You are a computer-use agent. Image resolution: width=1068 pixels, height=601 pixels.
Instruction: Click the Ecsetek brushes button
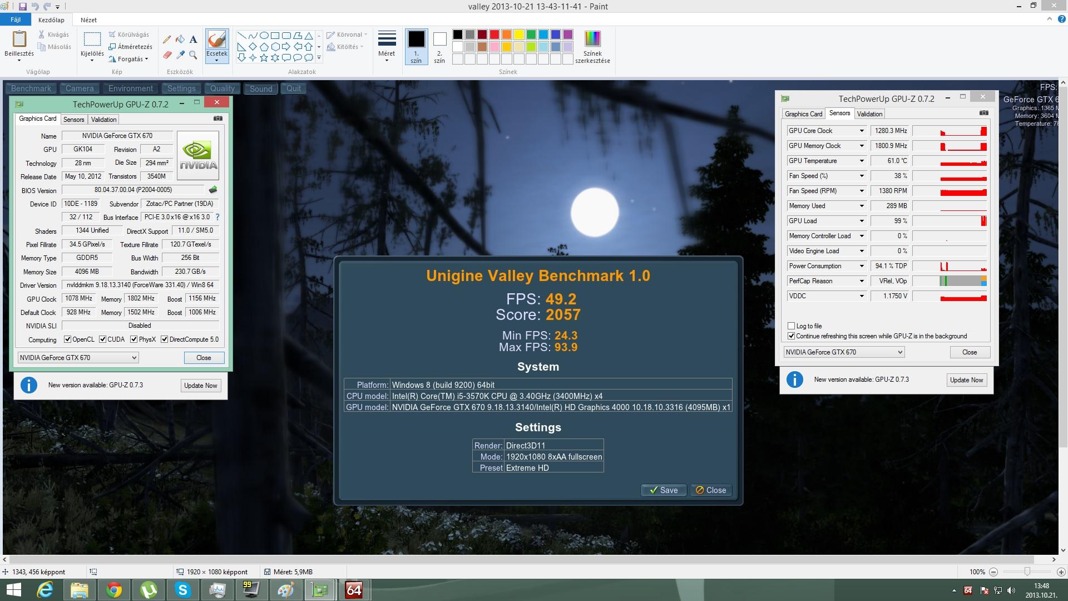point(216,47)
